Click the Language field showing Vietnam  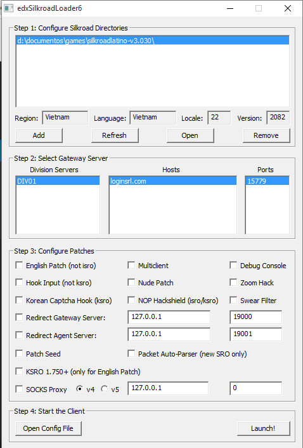click(x=153, y=118)
